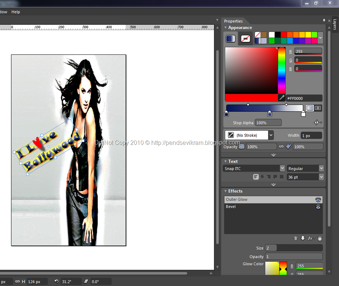Open the Regular font style dropdown
The image size is (339, 286).
321,168
